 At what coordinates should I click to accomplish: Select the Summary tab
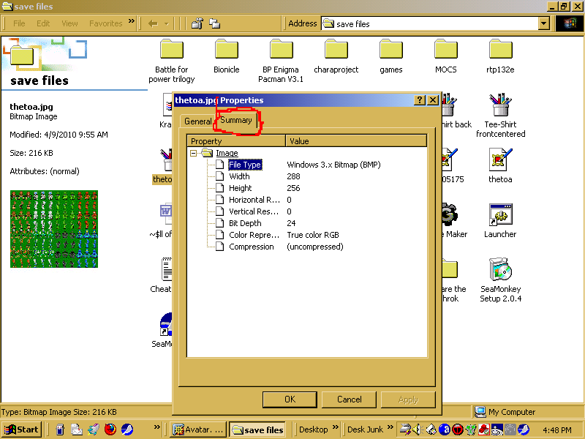coord(236,120)
